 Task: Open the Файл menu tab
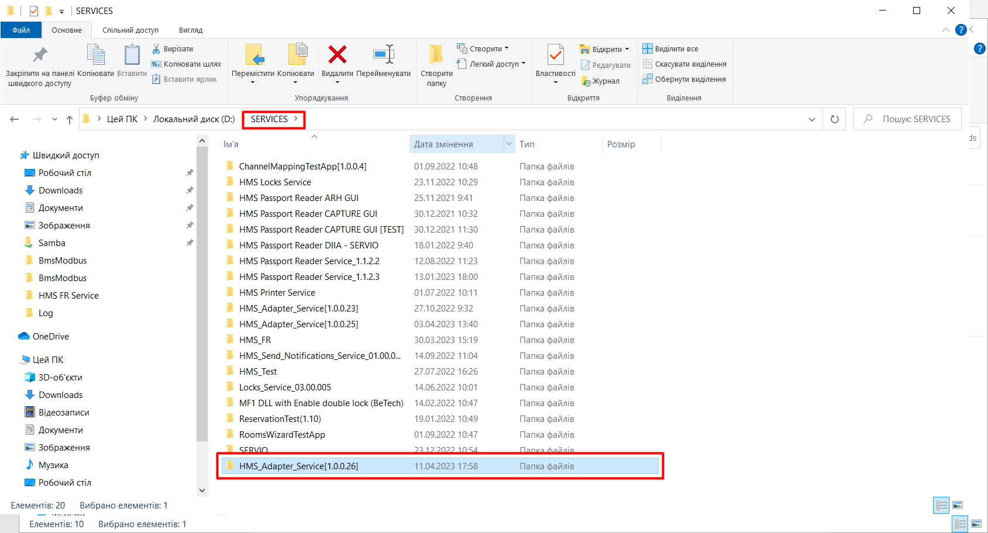coord(21,30)
